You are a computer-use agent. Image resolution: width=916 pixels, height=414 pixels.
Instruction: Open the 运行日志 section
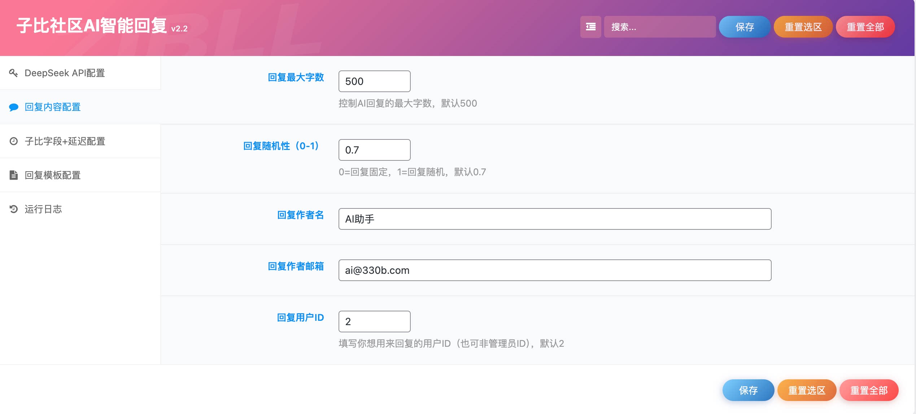click(43, 209)
